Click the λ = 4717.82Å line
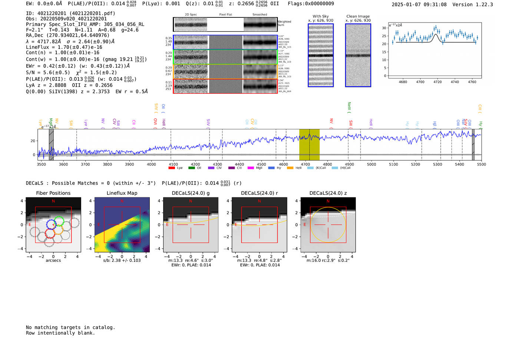This screenshot has height=353, width=519. pos(70,41)
